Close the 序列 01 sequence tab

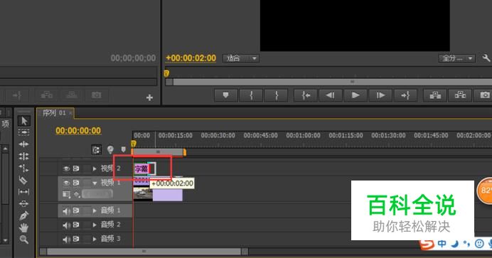click(70, 113)
